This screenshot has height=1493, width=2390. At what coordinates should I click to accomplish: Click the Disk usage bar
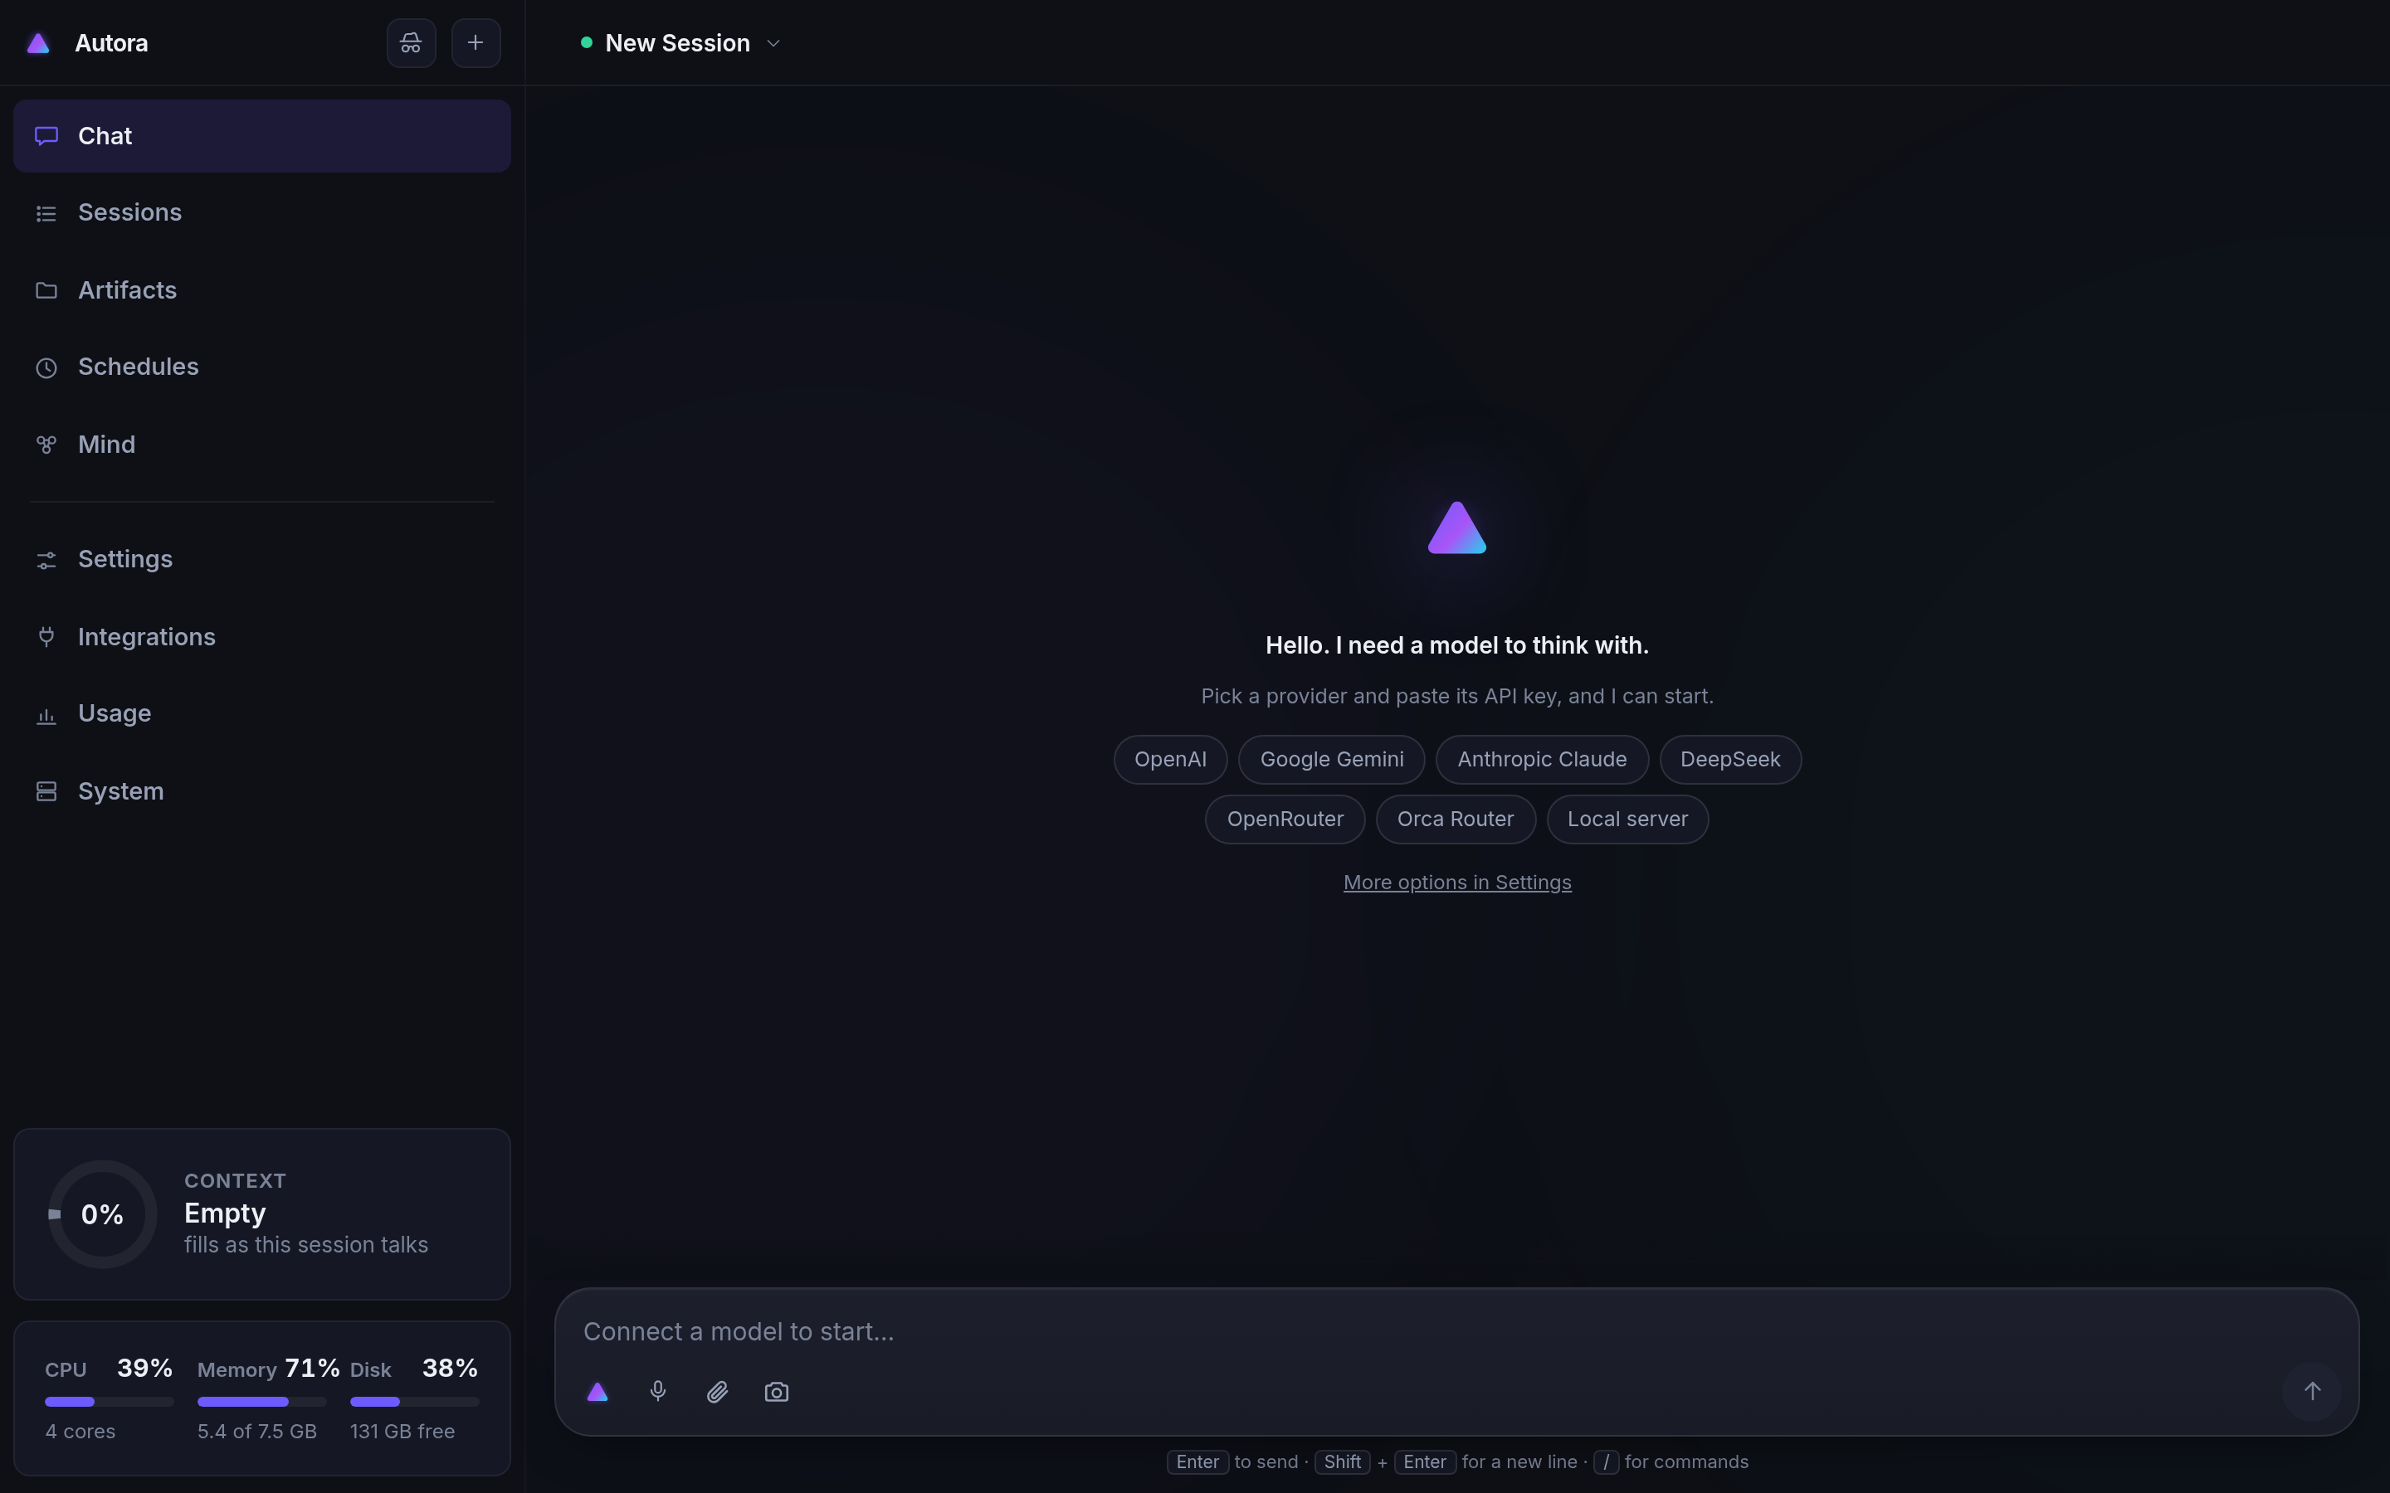[x=415, y=1402]
